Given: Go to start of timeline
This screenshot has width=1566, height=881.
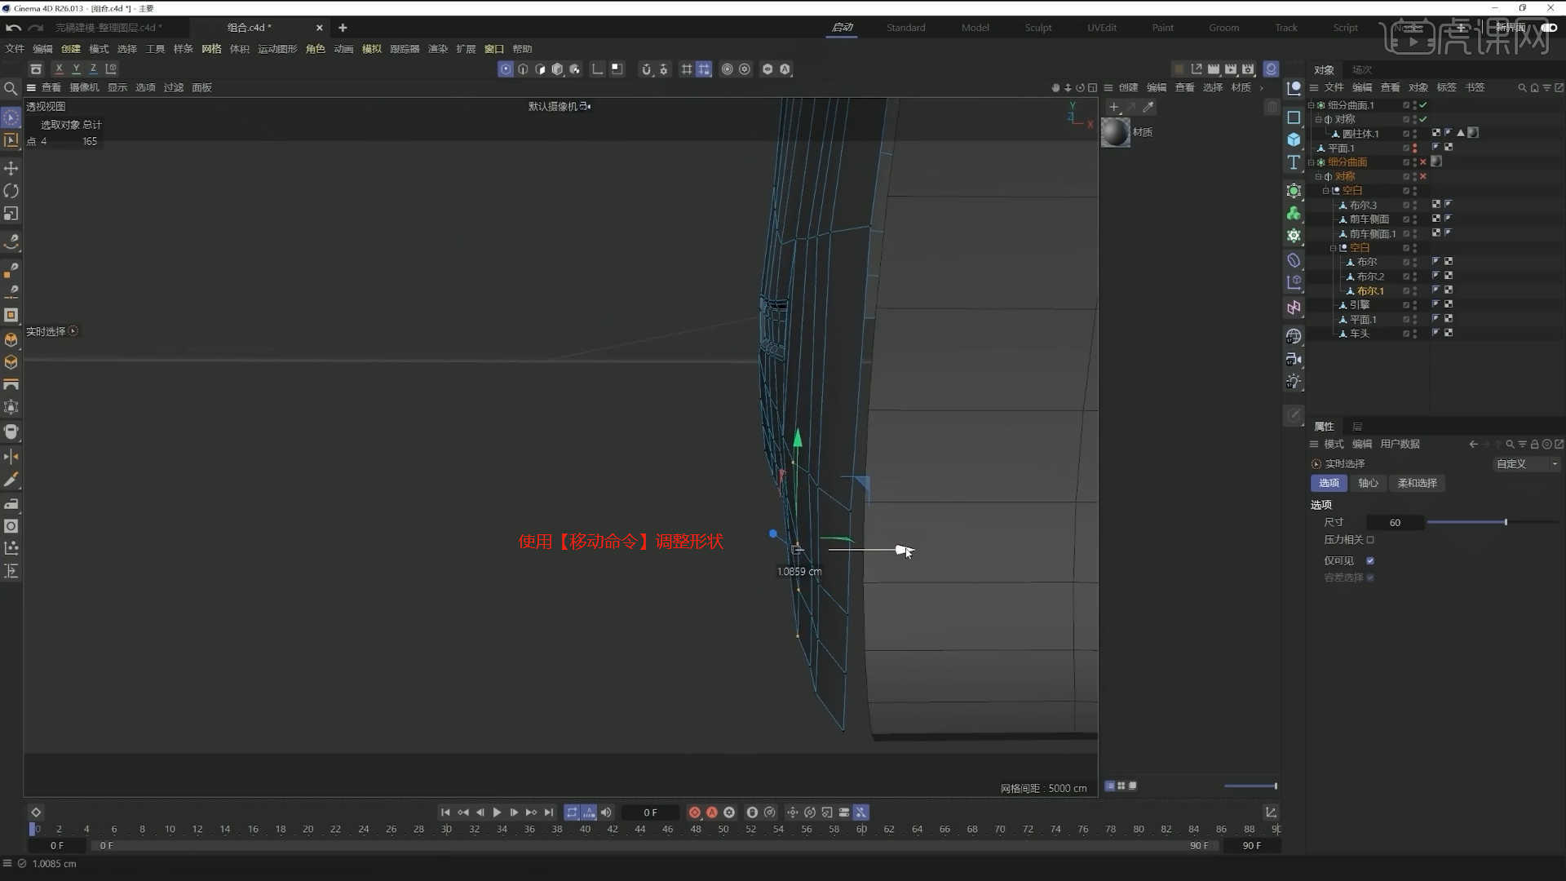Looking at the screenshot, I should click(x=445, y=812).
